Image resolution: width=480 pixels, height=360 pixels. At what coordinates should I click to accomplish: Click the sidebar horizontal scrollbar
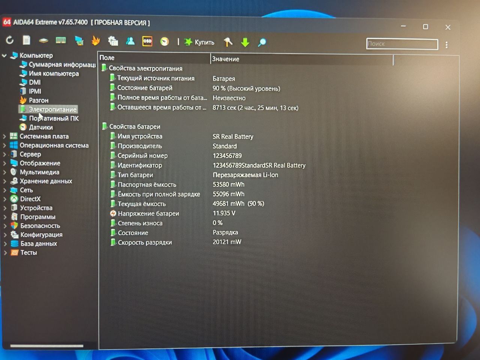pos(46,346)
